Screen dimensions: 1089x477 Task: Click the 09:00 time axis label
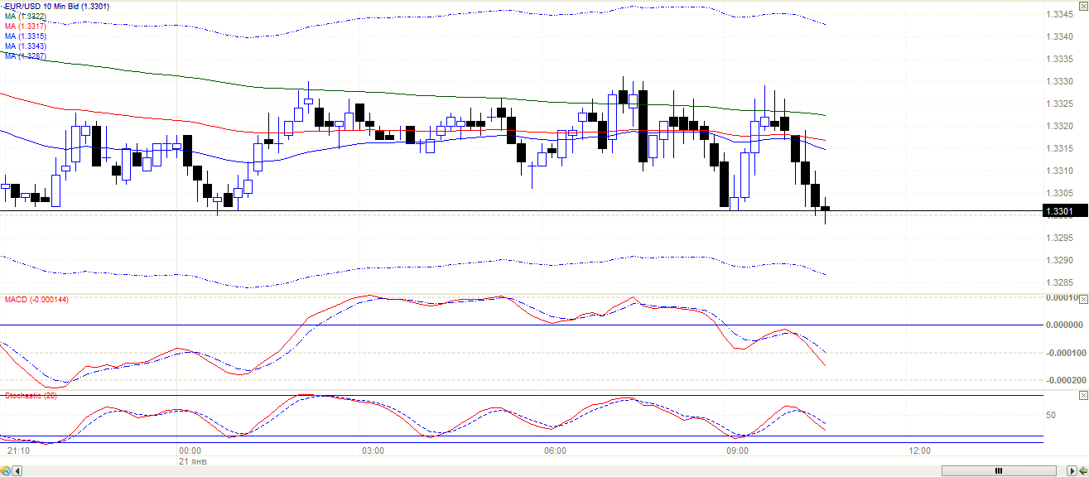tap(737, 451)
